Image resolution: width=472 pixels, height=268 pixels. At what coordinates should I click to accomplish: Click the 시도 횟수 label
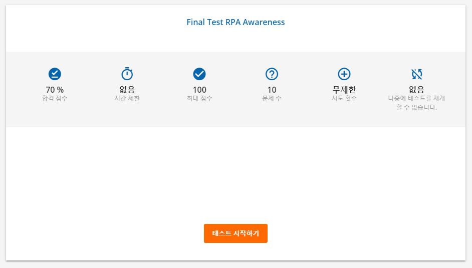344,98
